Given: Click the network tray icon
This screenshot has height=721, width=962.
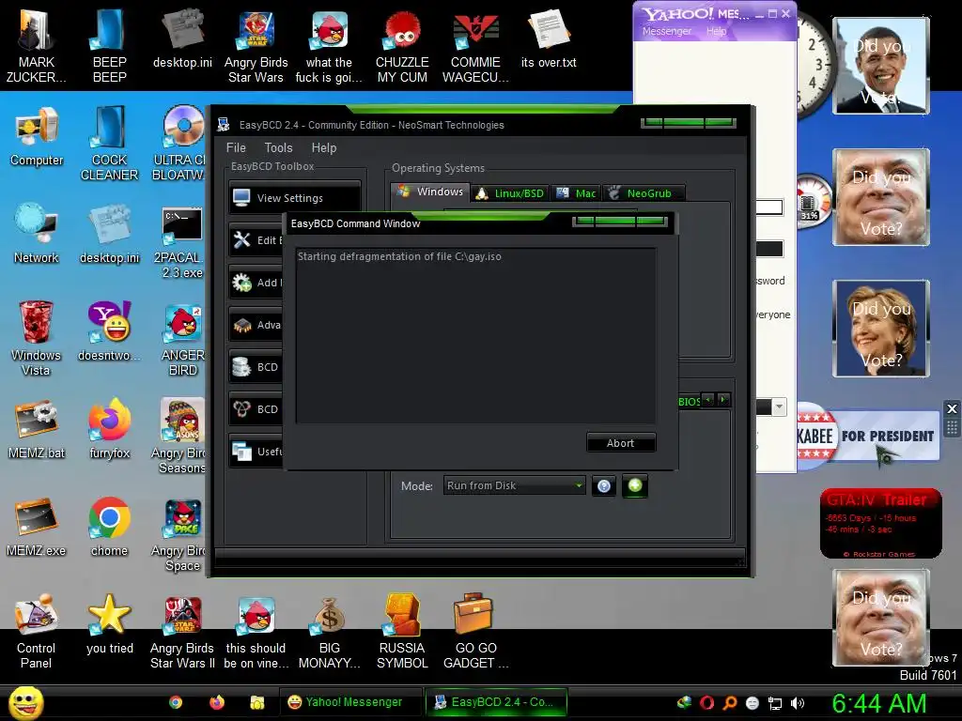Looking at the screenshot, I should click(x=775, y=703).
